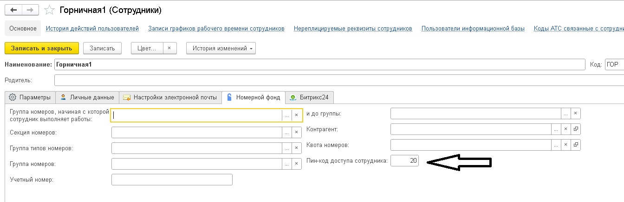Open selection for 'Группа типов номеров' field

coord(287,148)
